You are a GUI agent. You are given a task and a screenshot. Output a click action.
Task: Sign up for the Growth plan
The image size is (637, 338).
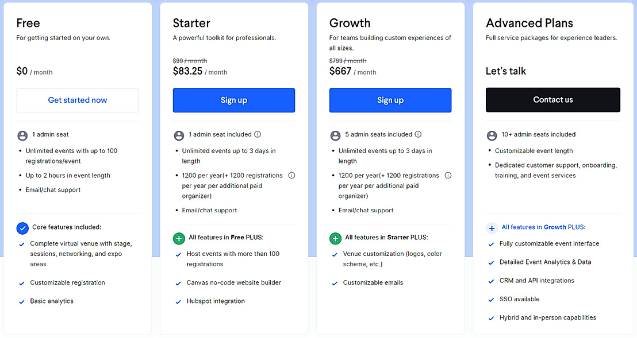point(390,100)
